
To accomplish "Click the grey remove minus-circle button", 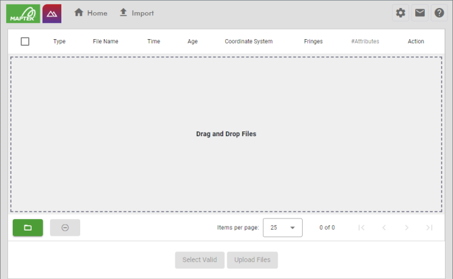I will coord(65,228).
